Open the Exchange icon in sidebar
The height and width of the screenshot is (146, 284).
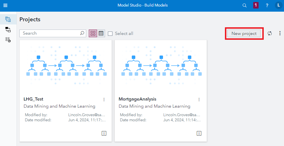click(x=8, y=30)
